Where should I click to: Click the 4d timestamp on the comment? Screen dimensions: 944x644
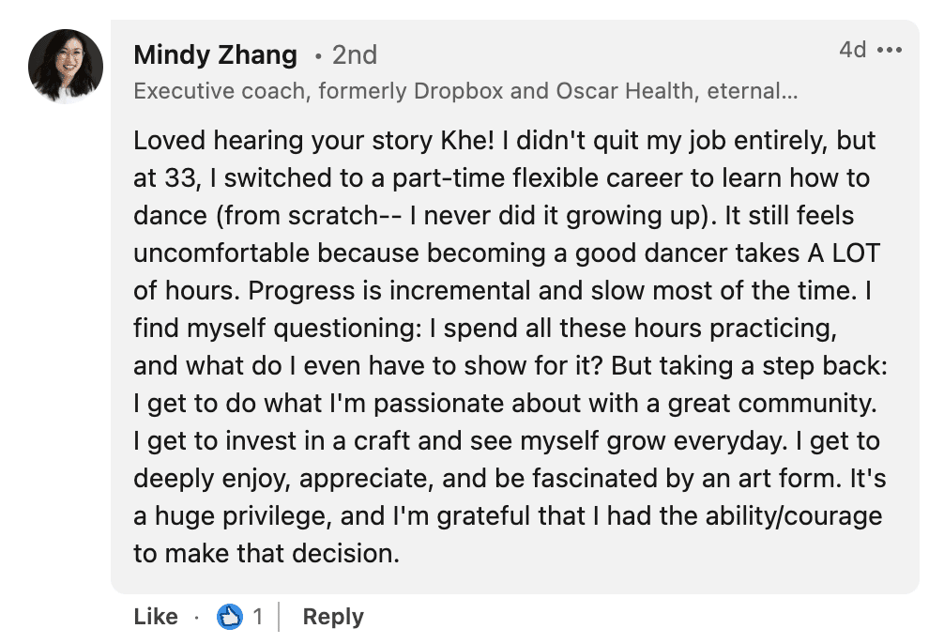852,50
